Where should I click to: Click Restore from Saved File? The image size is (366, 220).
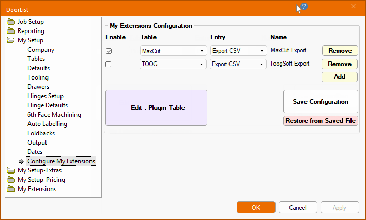pos(321,121)
